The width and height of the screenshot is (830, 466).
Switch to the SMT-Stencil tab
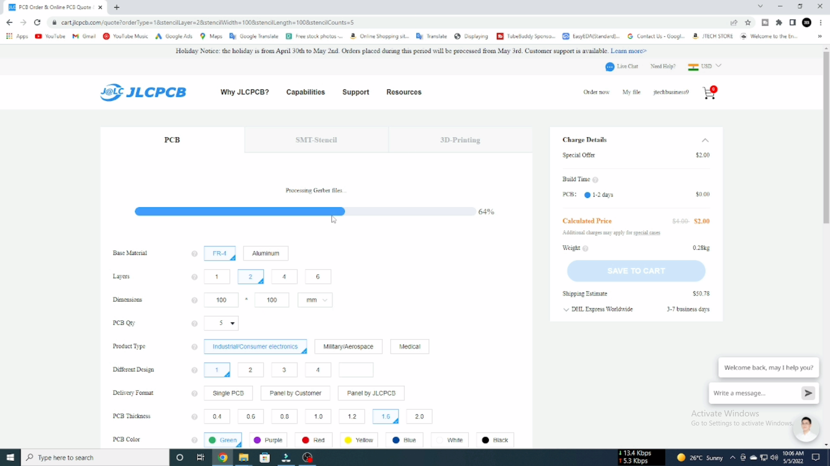[316, 140]
